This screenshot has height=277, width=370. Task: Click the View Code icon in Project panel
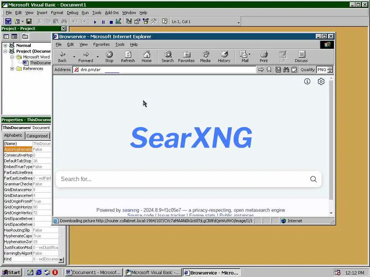7,36
